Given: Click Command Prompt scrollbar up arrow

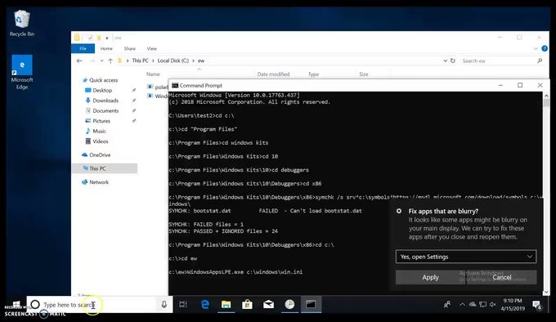Looking at the screenshot, I should pyautogui.click(x=546, y=96).
